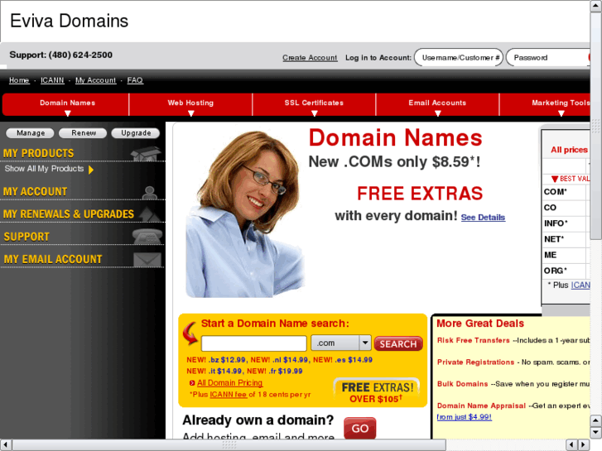Click the horizontal scrollbar right arrow
Viewport: 602px width, 451px height.
(x=584, y=445)
